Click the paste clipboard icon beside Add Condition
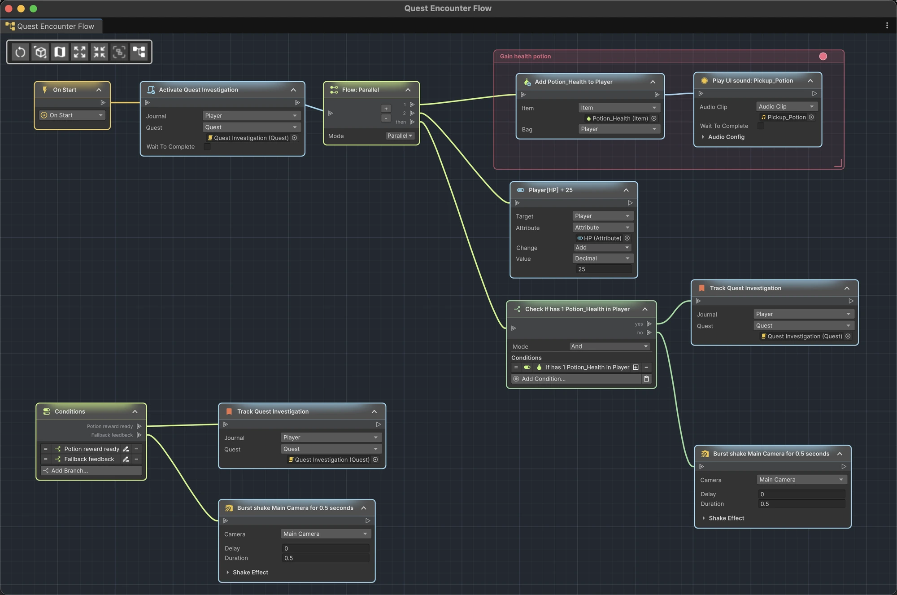897x595 pixels. 646,379
